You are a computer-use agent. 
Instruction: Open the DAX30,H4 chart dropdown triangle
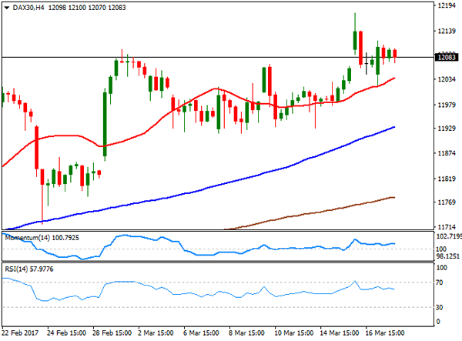(7, 8)
